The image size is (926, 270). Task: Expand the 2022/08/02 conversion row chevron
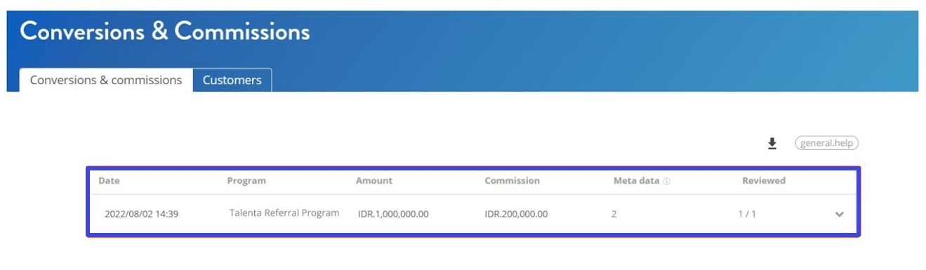[x=839, y=215]
